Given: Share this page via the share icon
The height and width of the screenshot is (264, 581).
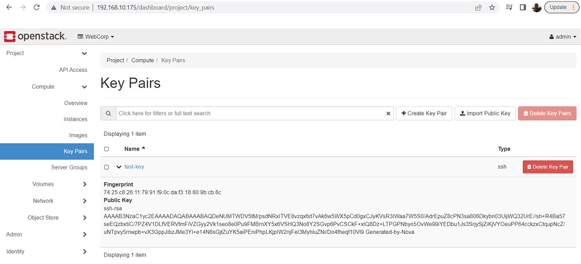Looking at the screenshot, I should pos(479,7).
